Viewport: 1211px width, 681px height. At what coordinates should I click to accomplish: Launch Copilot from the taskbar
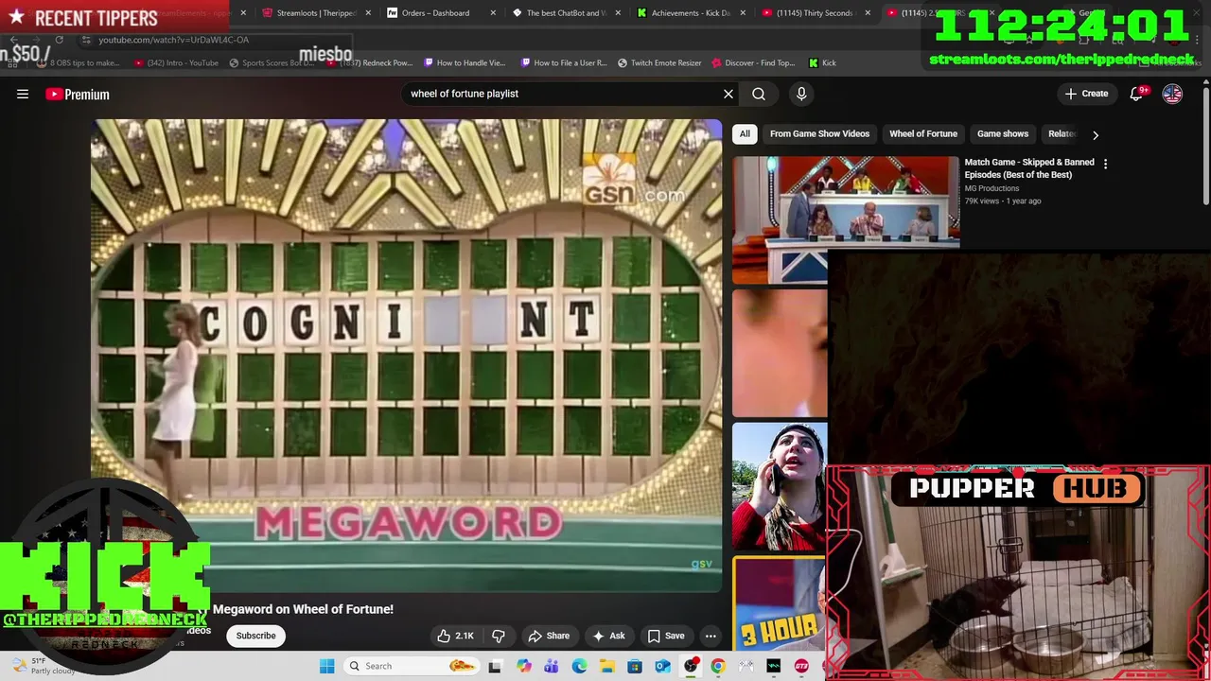525,666
